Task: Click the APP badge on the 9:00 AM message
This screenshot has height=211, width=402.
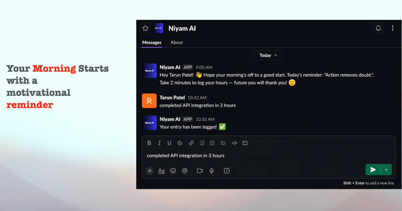Action: coord(188,67)
